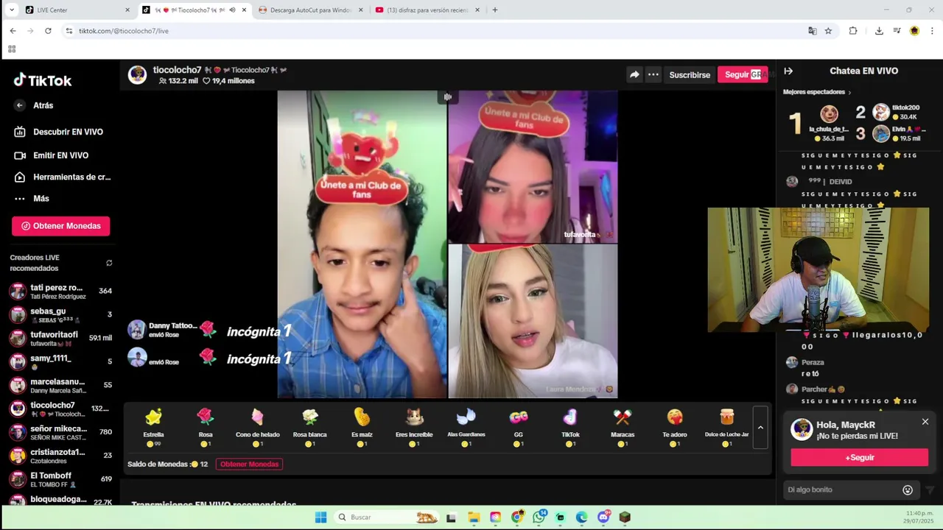Open the Chrome three-dot menu
The height and width of the screenshot is (530, 943).
pos(932,31)
